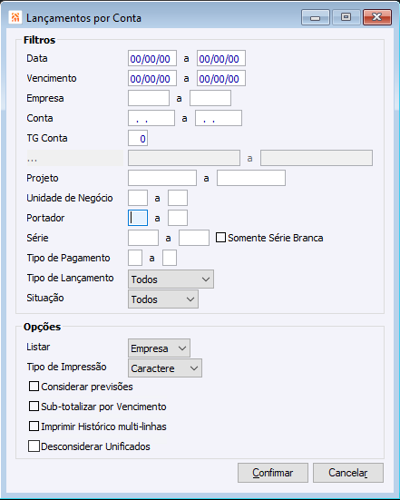
Task: Click the Confirmar button
Action: click(x=273, y=473)
